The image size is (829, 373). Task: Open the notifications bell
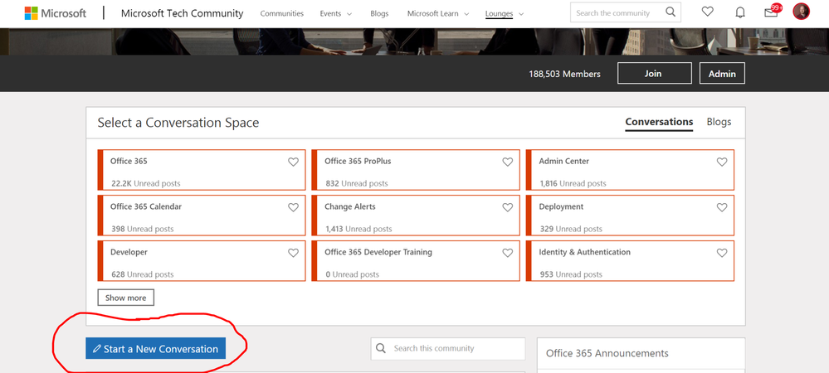(740, 12)
